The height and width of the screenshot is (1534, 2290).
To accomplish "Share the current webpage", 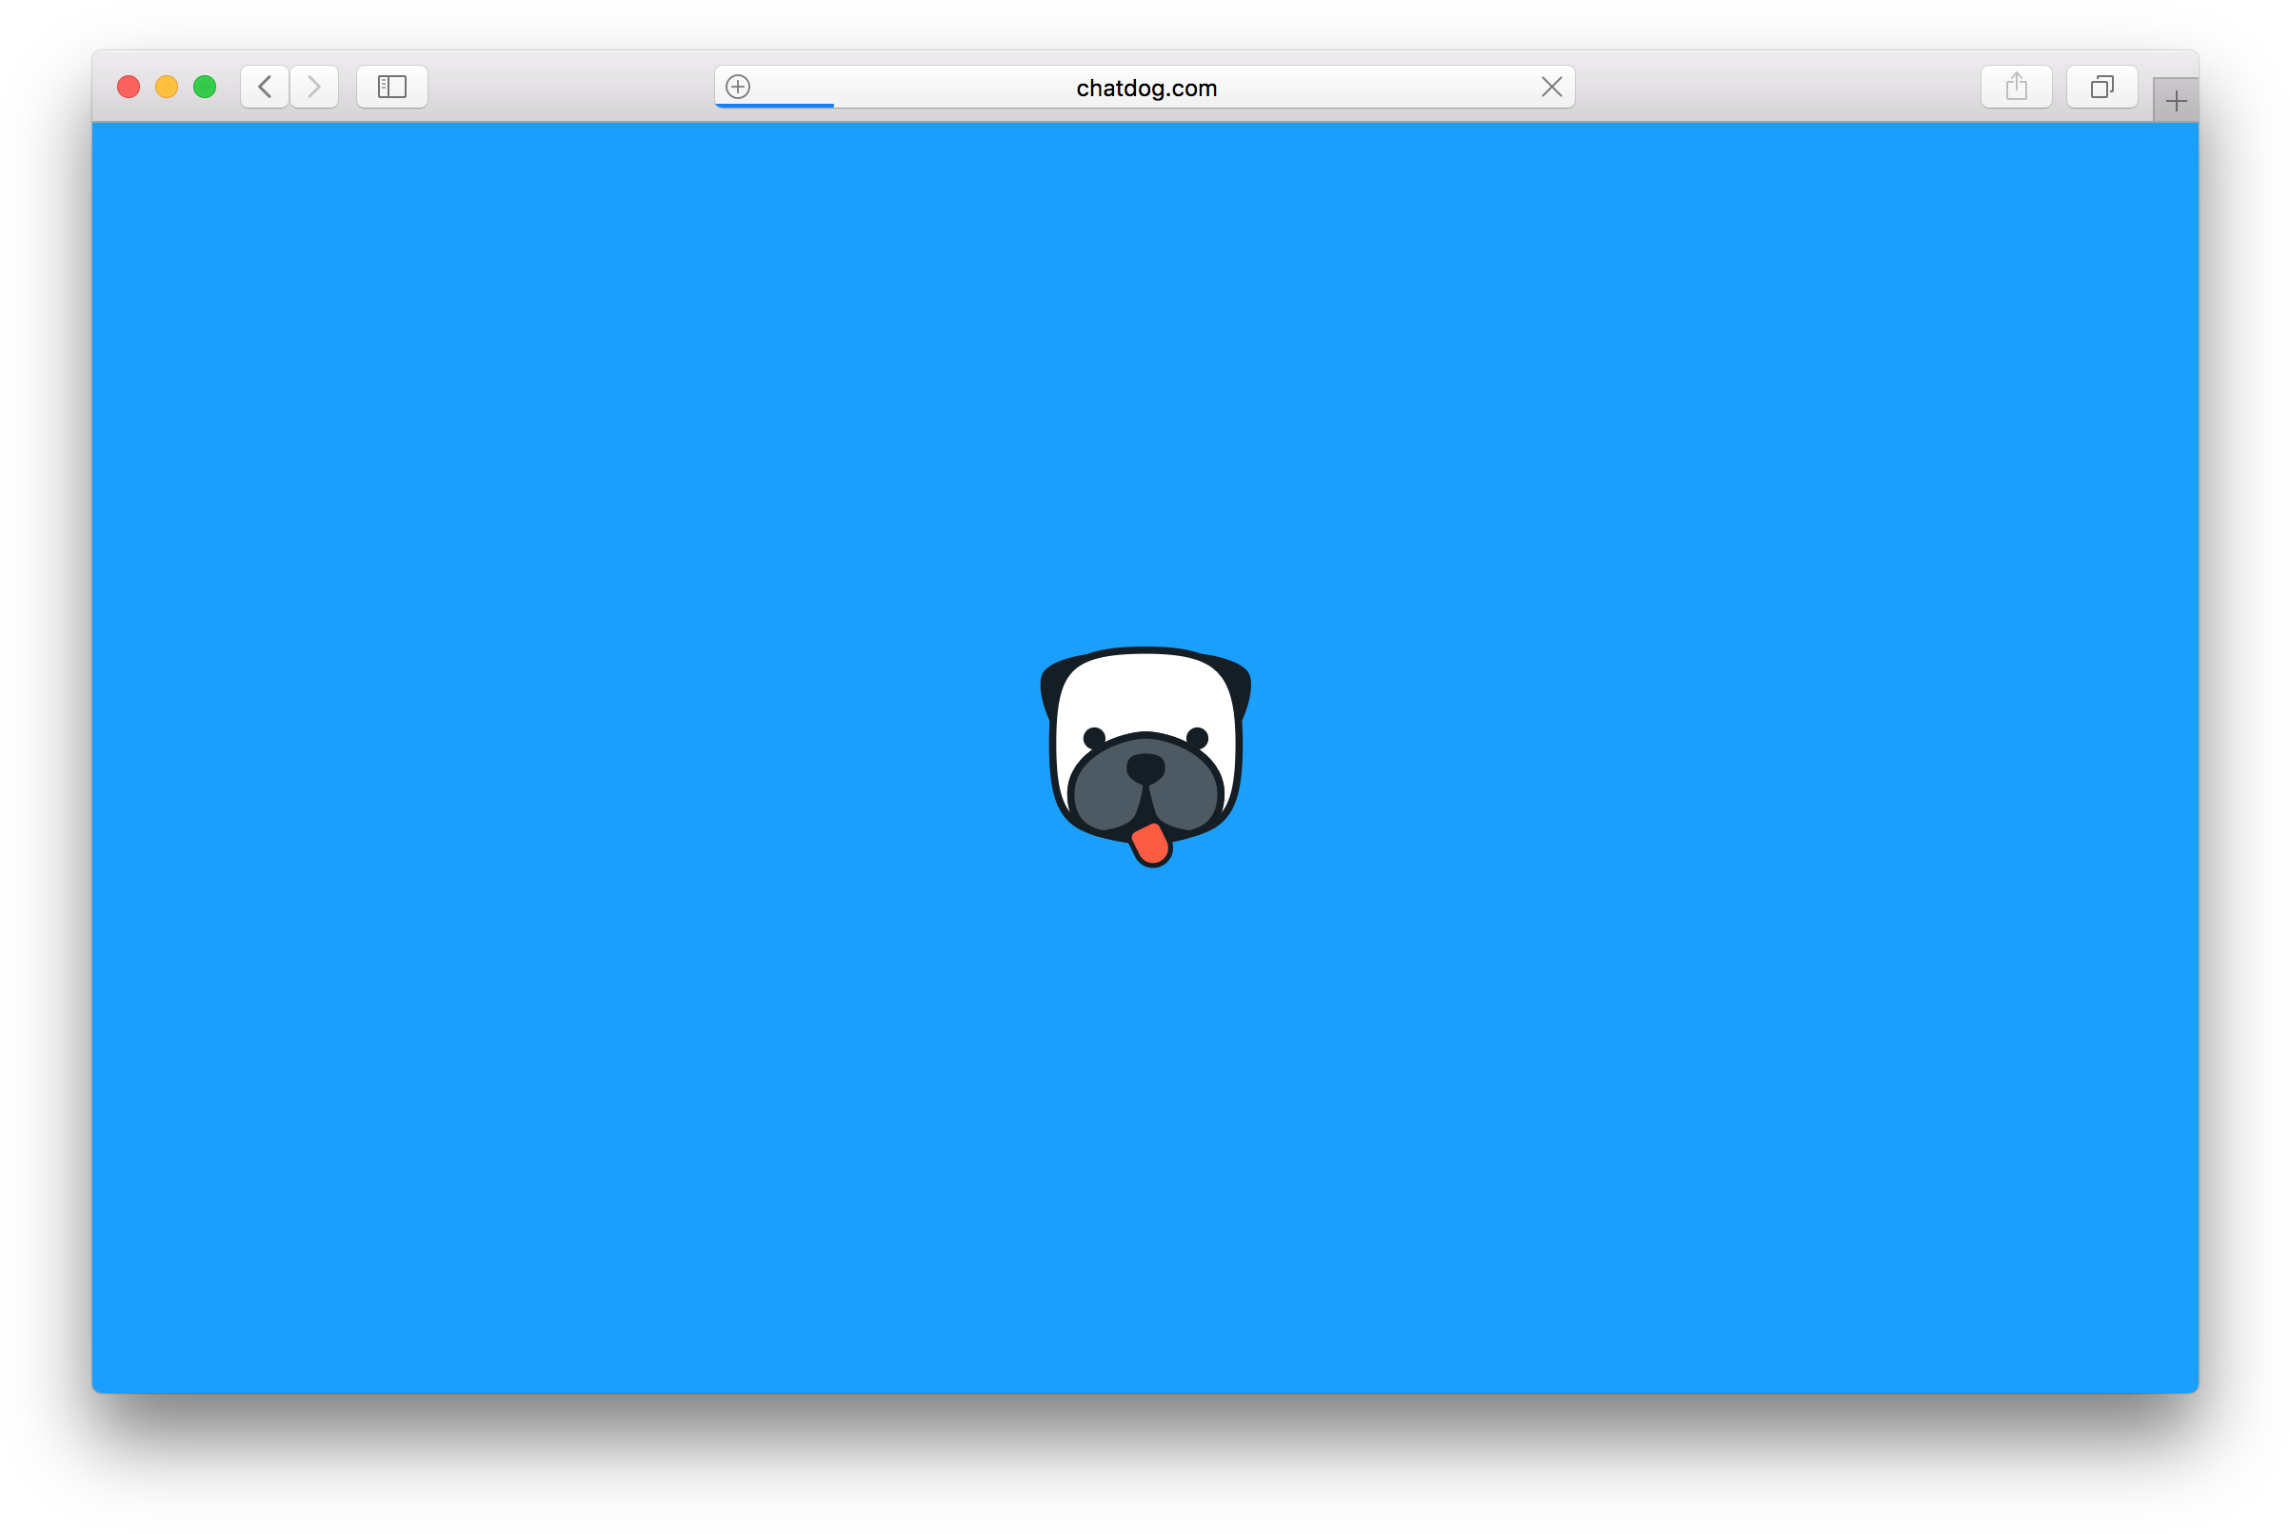I will (2016, 86).
